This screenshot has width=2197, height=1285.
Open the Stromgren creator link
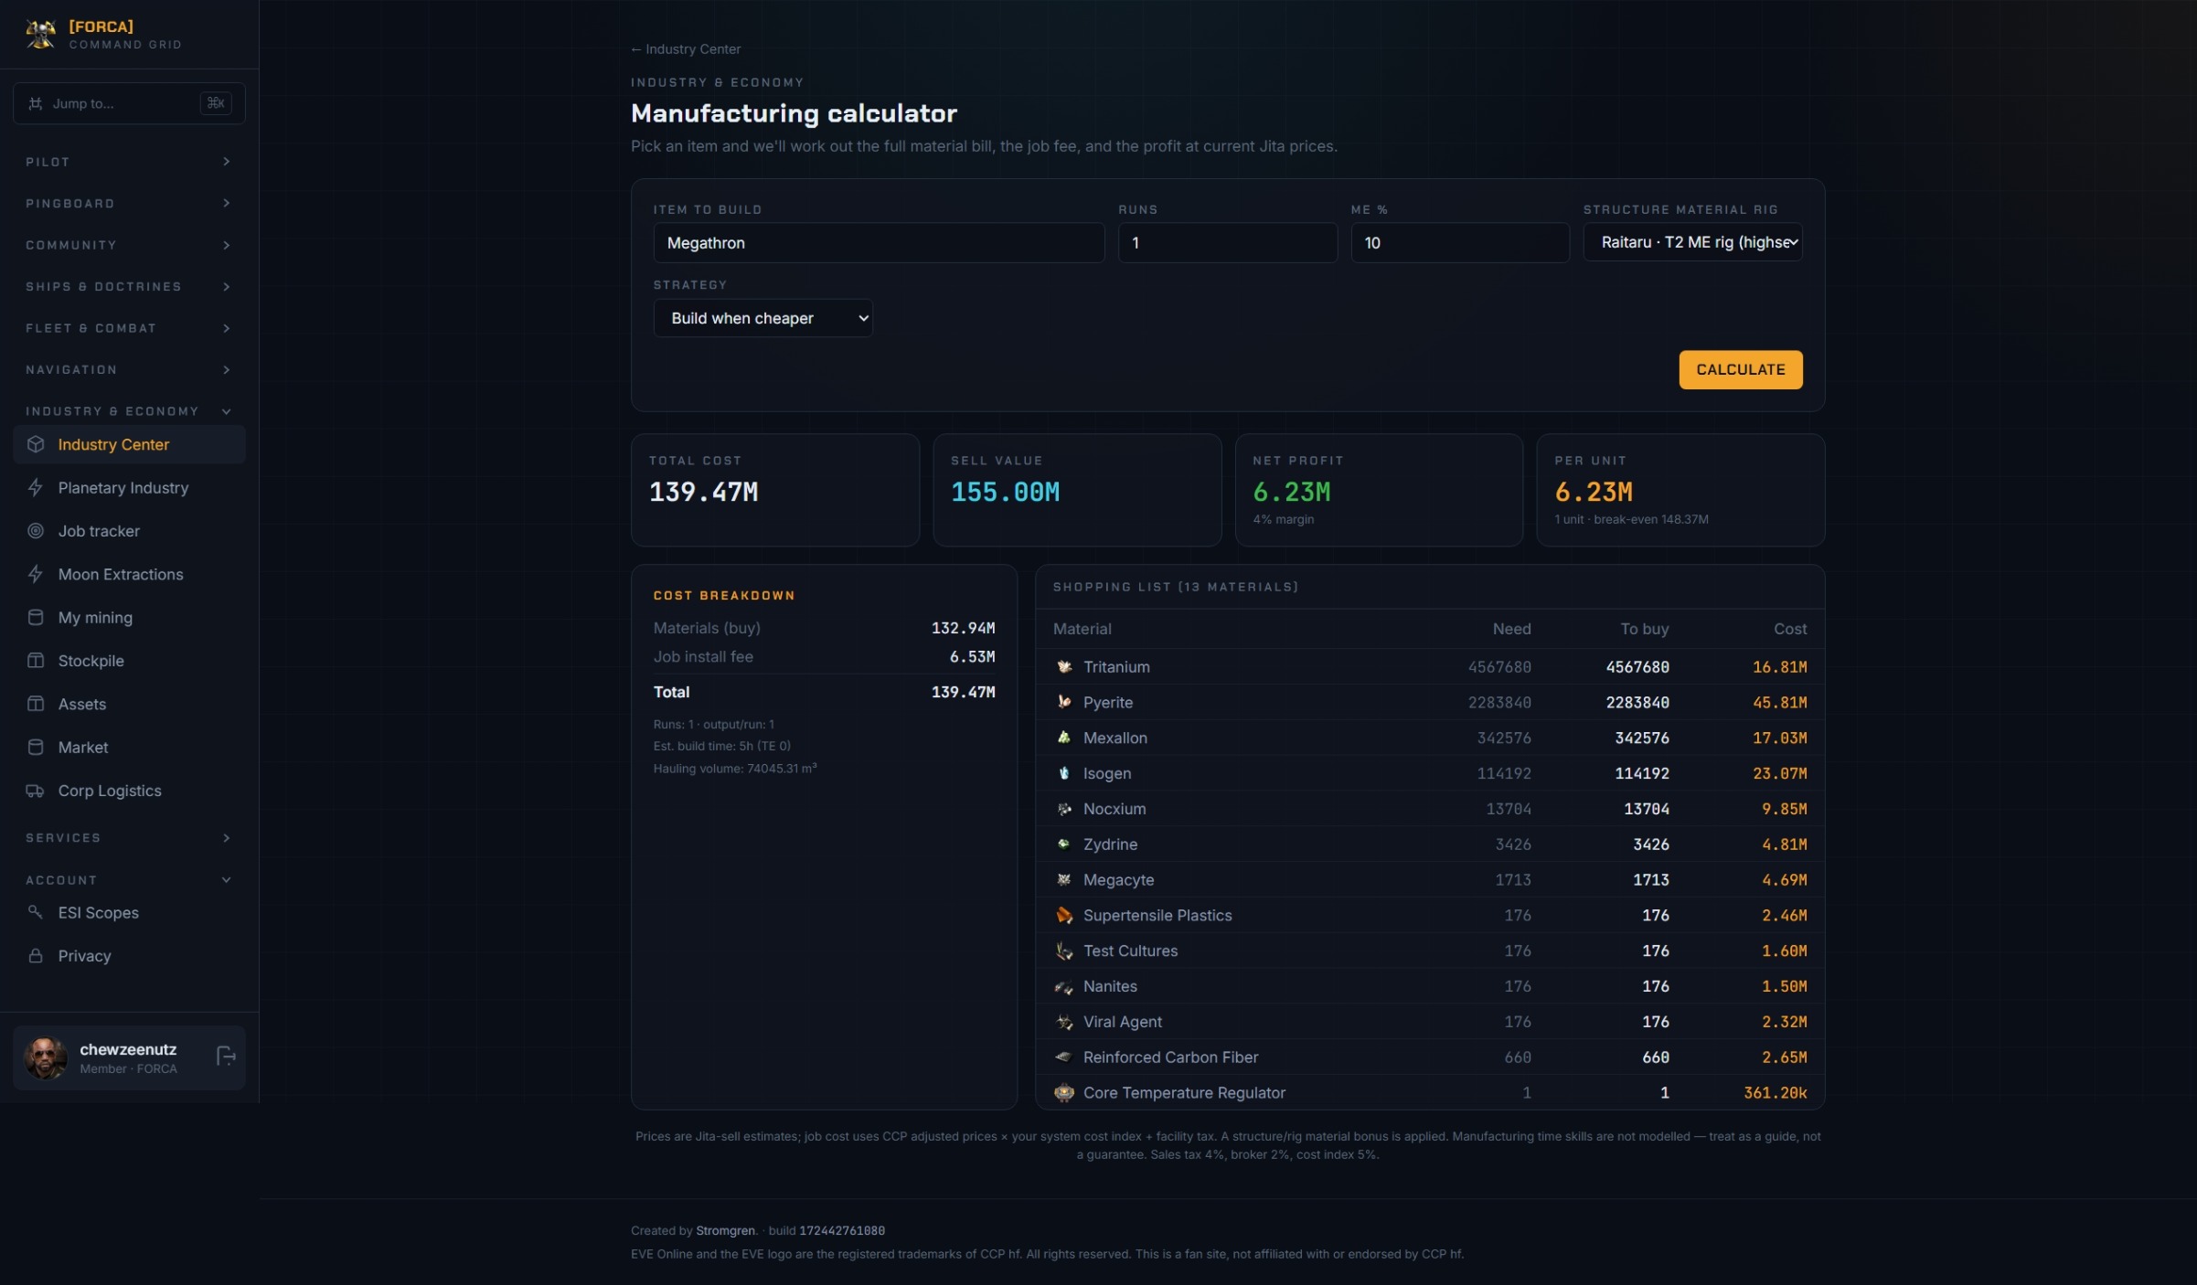point(726,1230)
